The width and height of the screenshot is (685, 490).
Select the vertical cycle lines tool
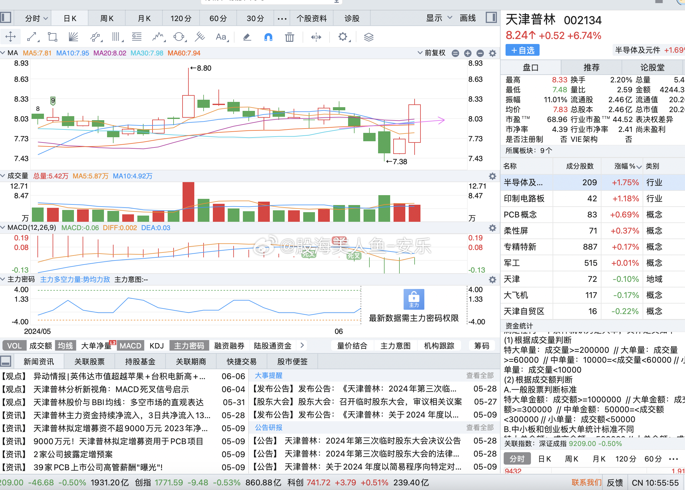tap(117, 37)
